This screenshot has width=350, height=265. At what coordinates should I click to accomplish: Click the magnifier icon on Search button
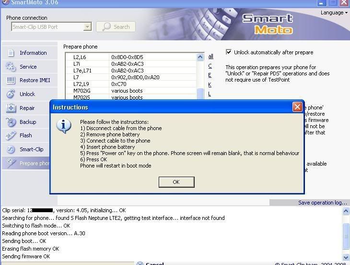coord(106,27)
